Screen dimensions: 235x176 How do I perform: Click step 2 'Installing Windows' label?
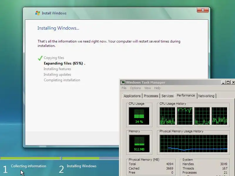click(82, 166)
